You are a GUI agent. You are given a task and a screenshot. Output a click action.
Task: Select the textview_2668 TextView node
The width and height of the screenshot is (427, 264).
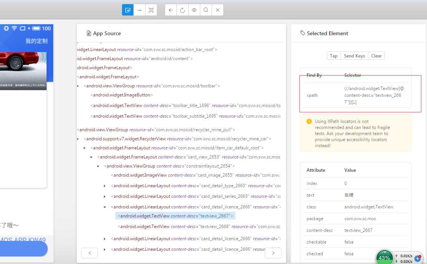pyautogui.click(x=199, y=227)
